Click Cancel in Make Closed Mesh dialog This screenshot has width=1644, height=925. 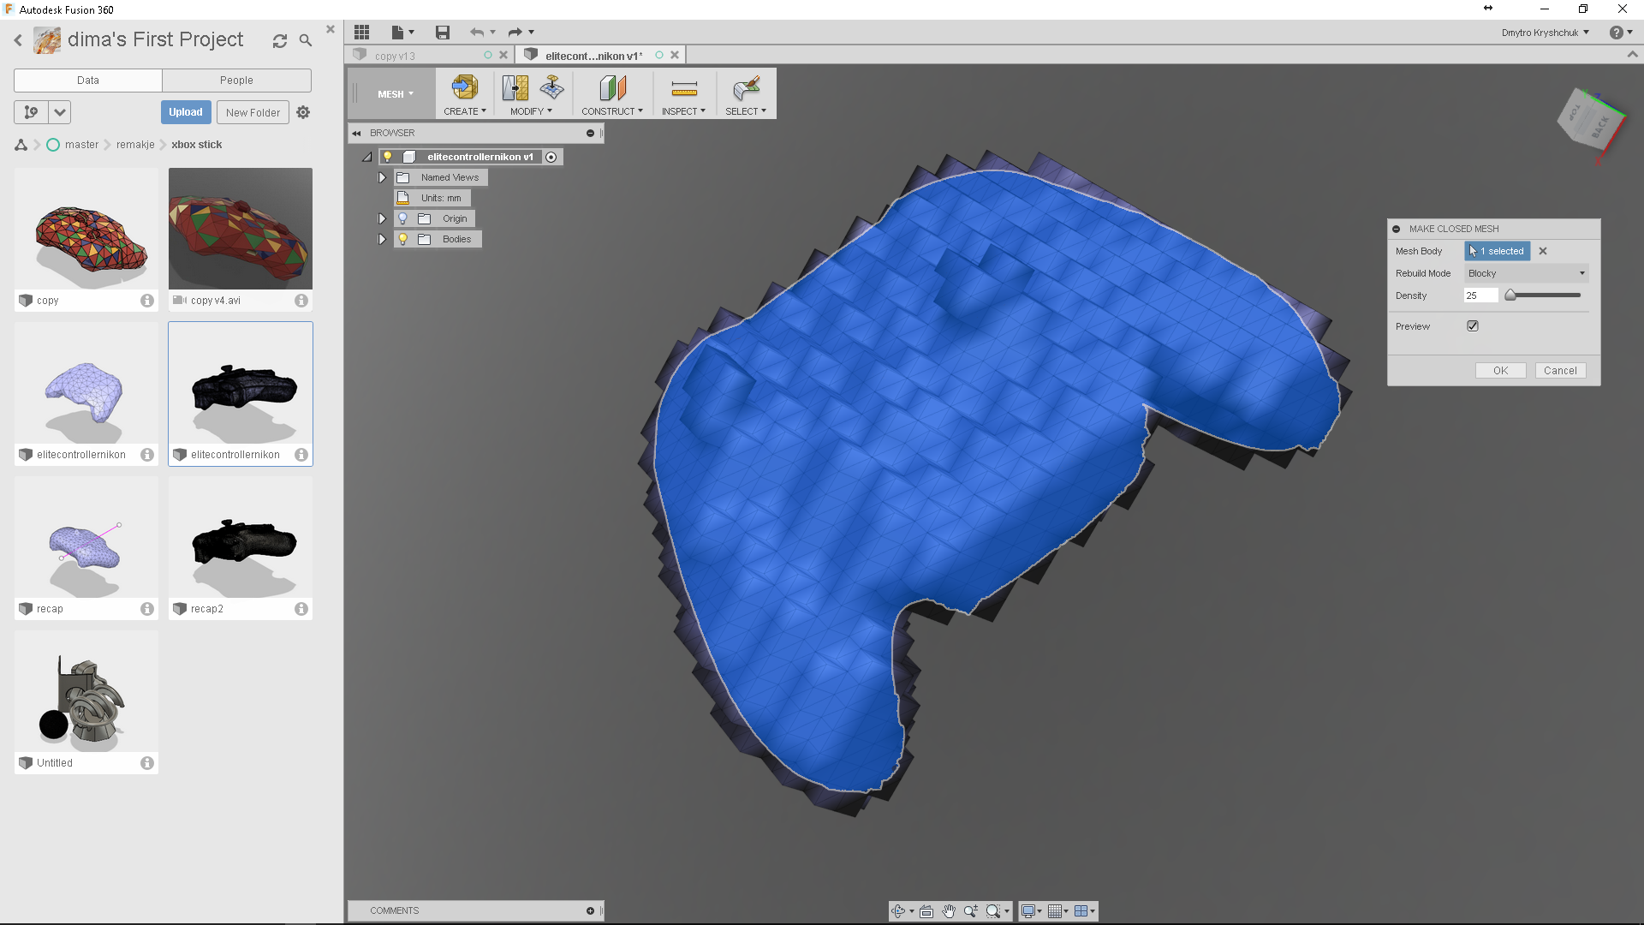point(1560,371)
